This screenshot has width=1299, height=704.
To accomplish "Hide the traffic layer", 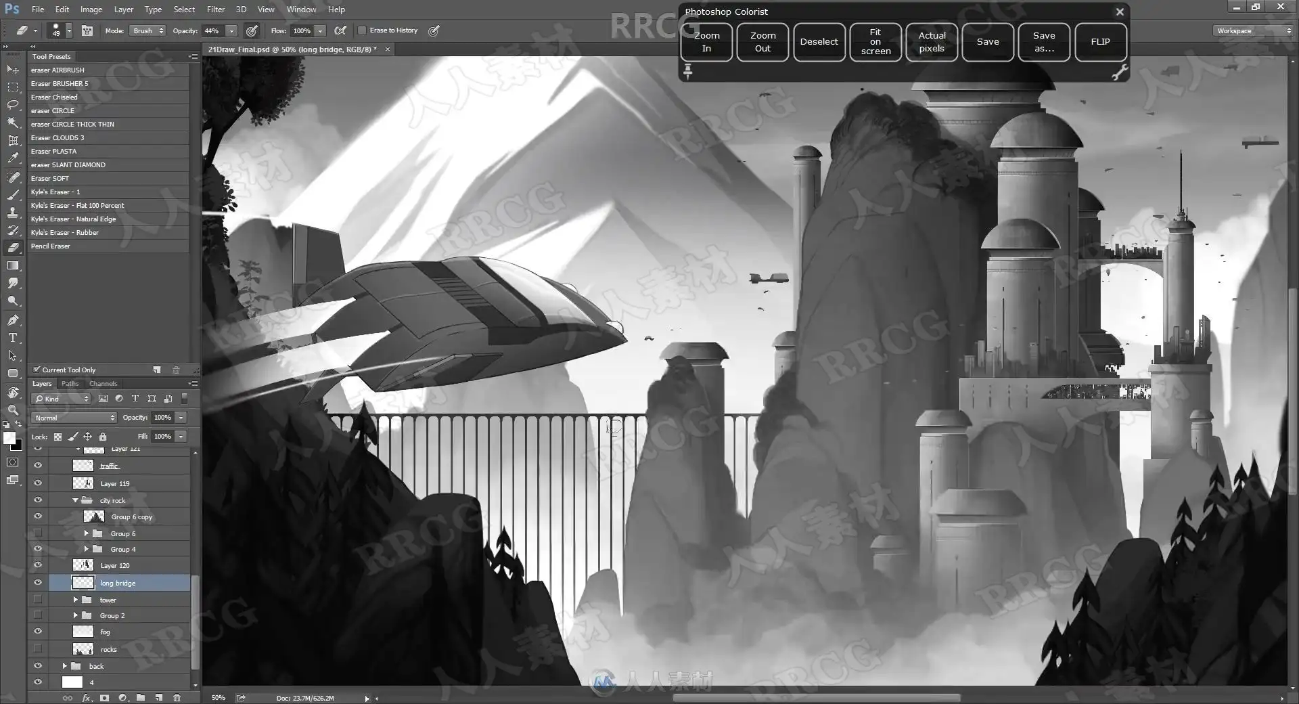I will [38, 466].
